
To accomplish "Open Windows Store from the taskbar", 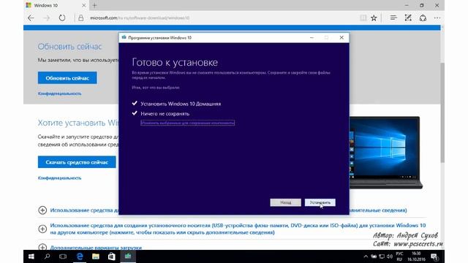I will (x=112, y=256).
